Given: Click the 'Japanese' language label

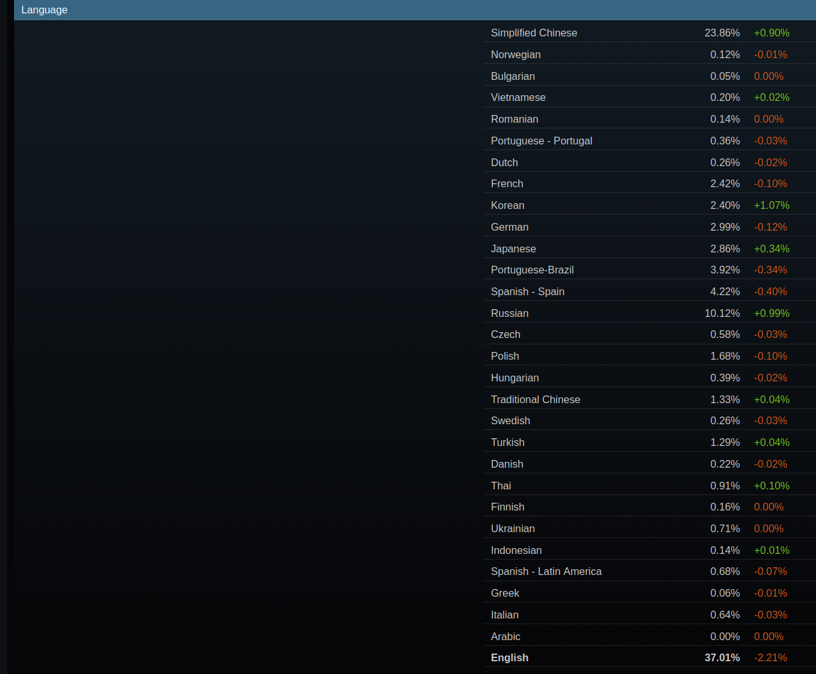Looking at the screenshot, I should 513,249.
